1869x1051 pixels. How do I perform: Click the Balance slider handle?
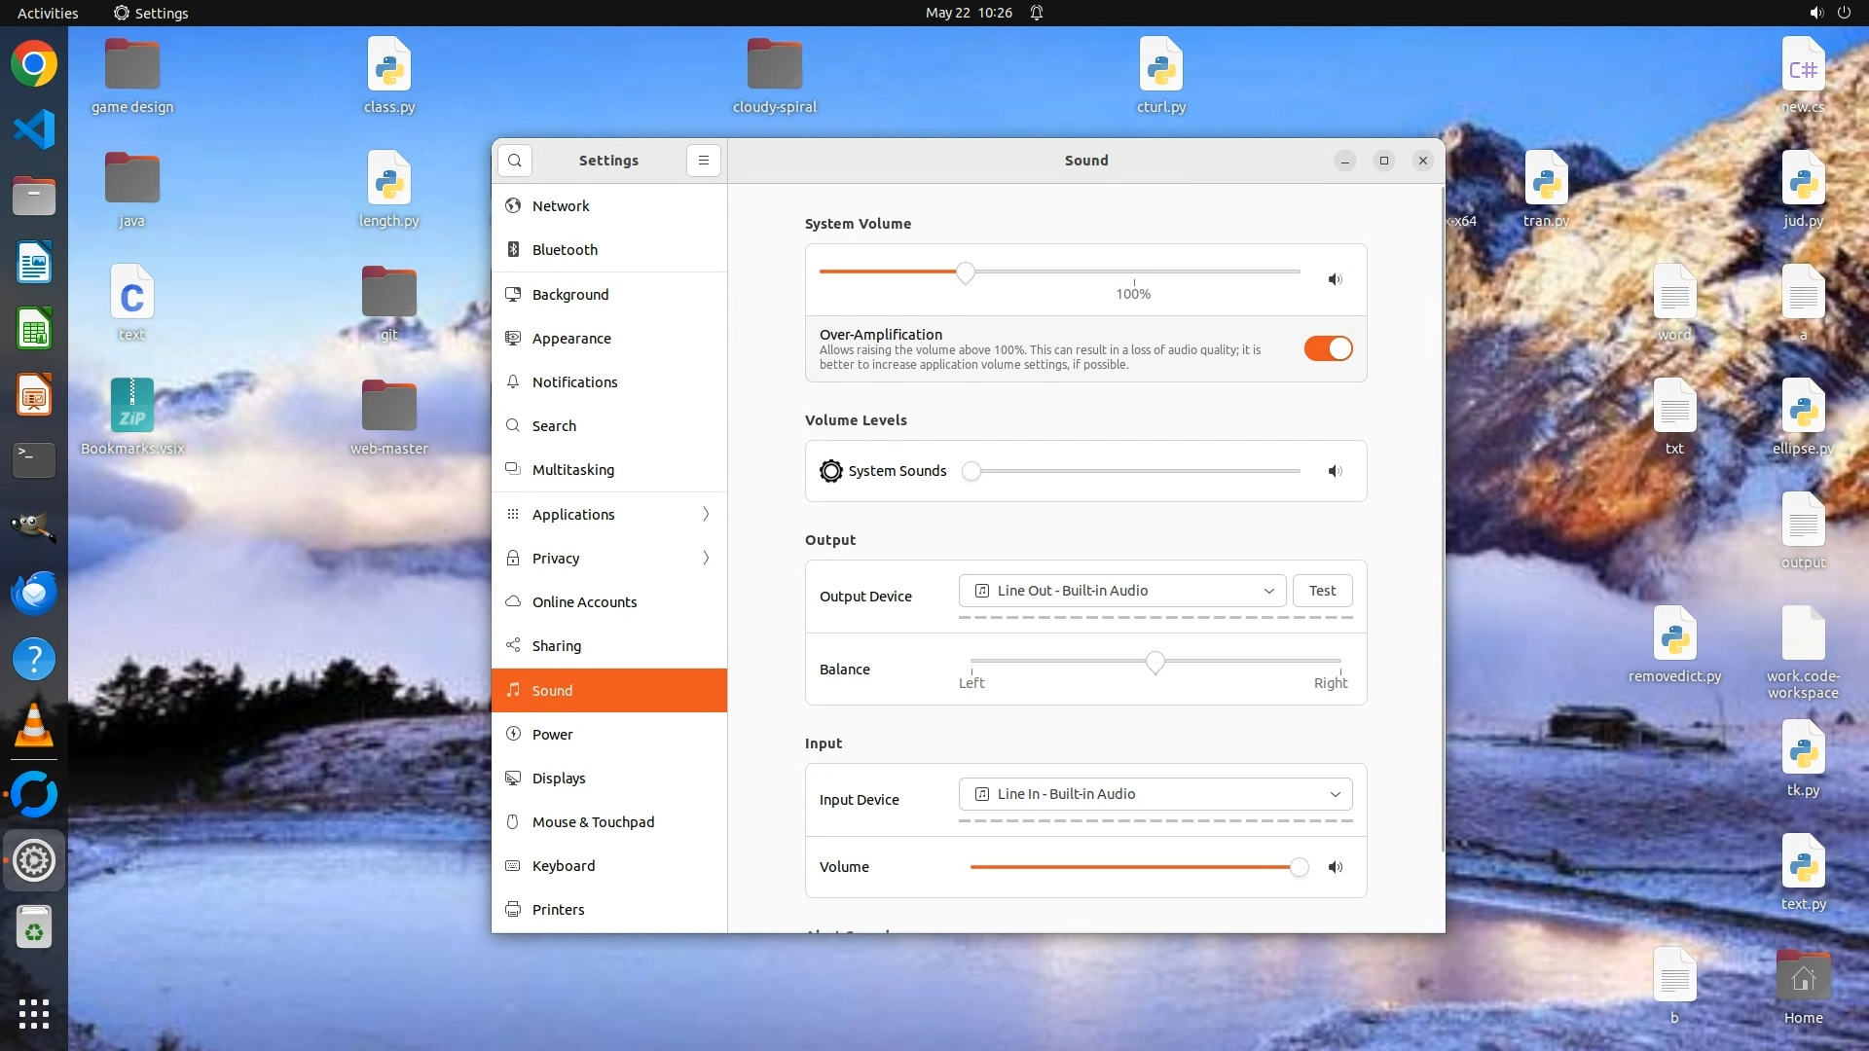(x=1154, y=663)
